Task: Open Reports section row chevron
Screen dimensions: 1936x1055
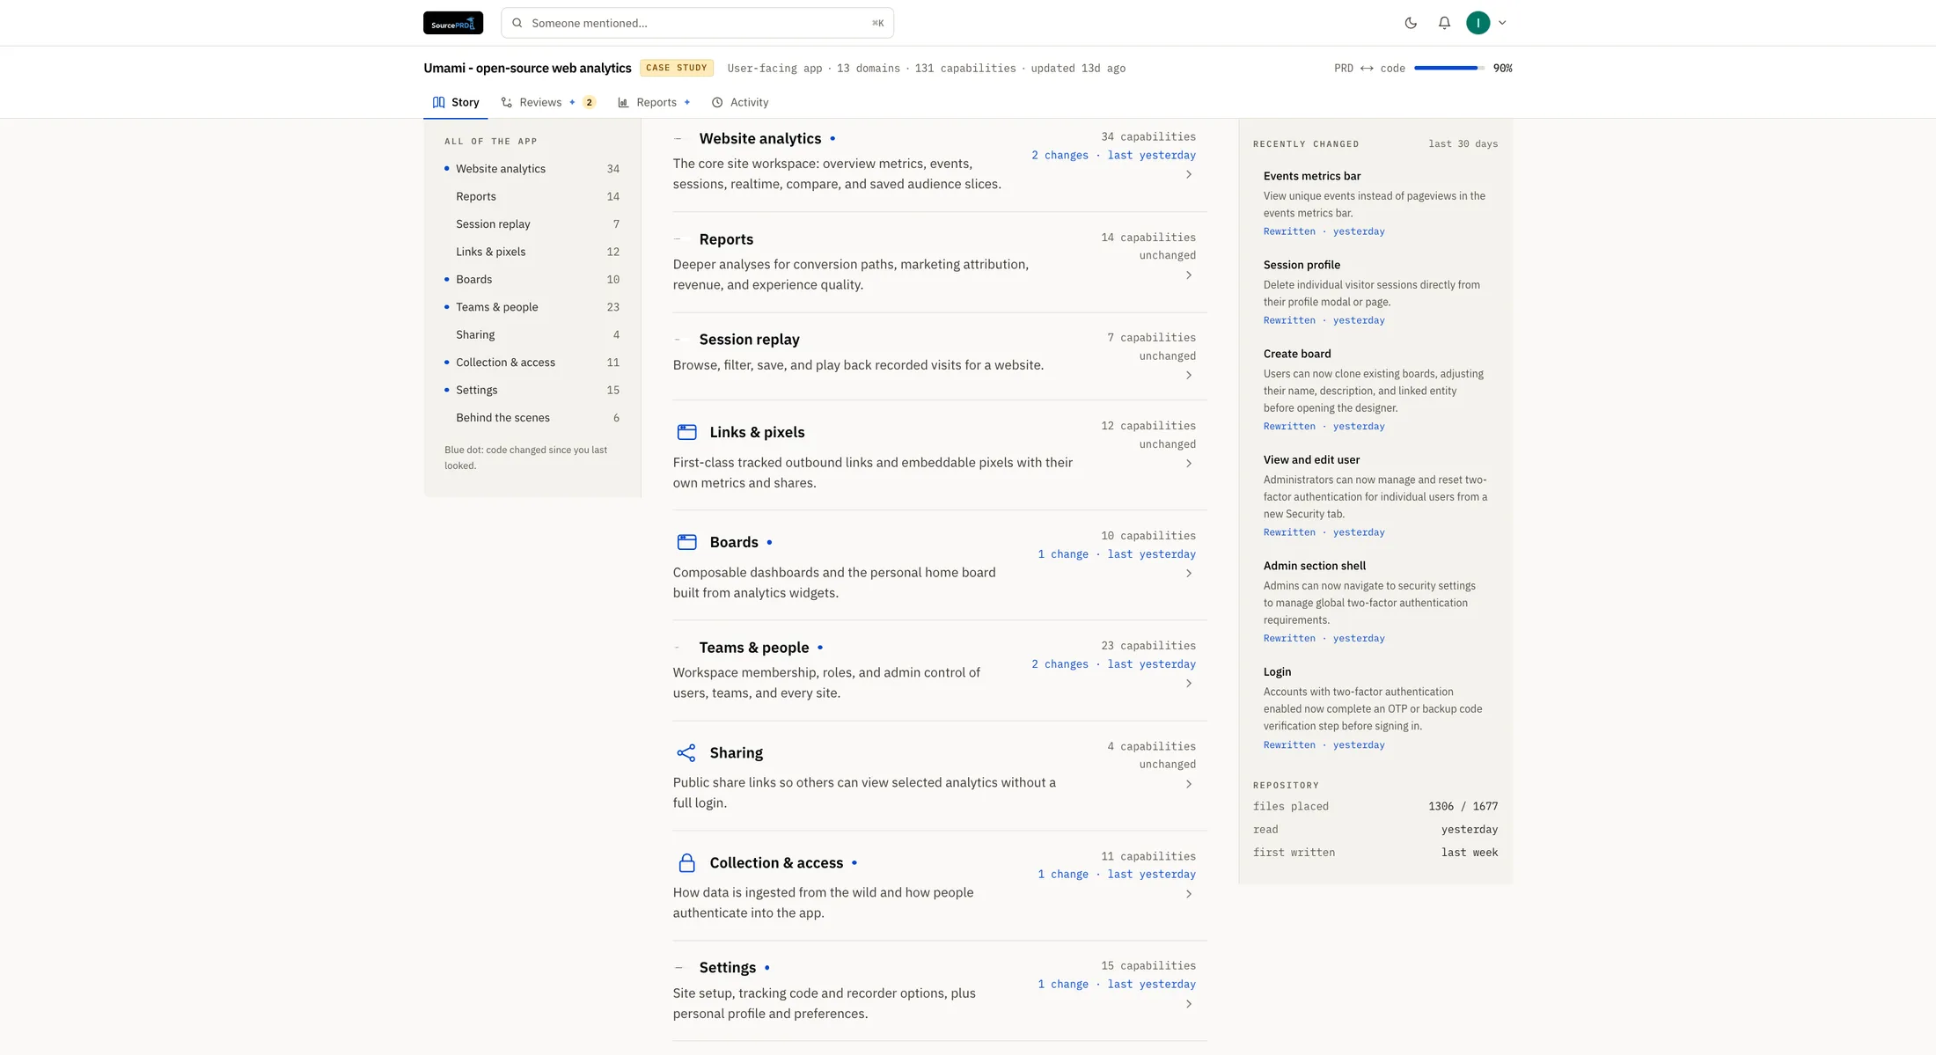Action: [x=1189, y=275]
